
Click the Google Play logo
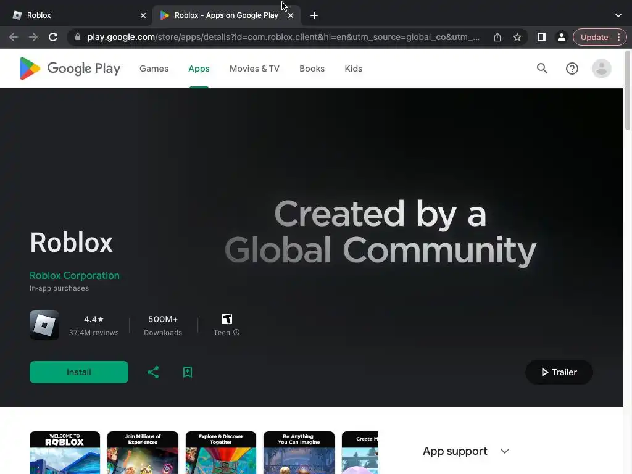point(70,69)
